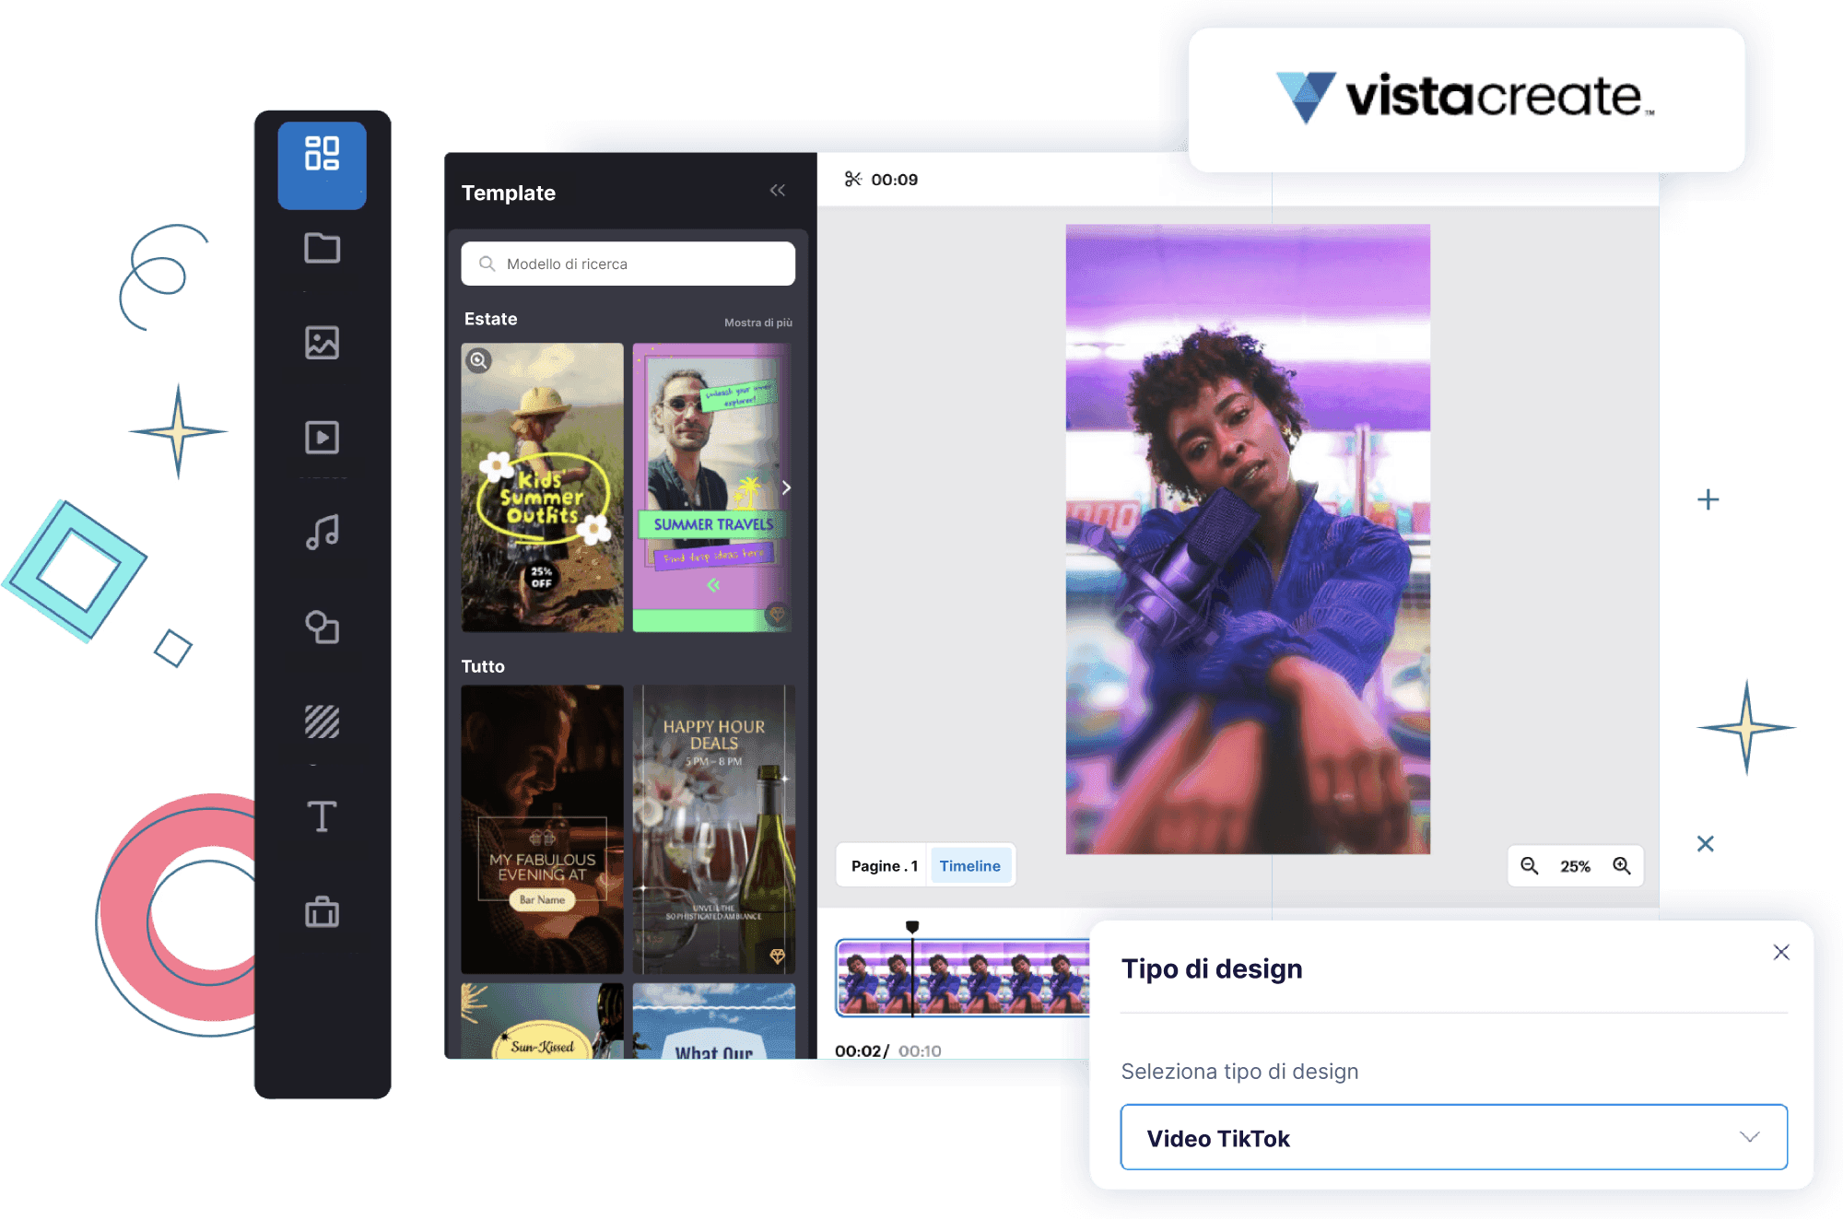Viewport: 1843px width, 1220px height.
Task: Collapse the Template panel with double chevron
Action: [x=778, y=191]
